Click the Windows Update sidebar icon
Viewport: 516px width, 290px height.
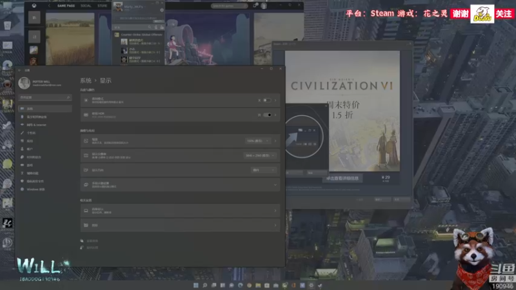[23, 189]
